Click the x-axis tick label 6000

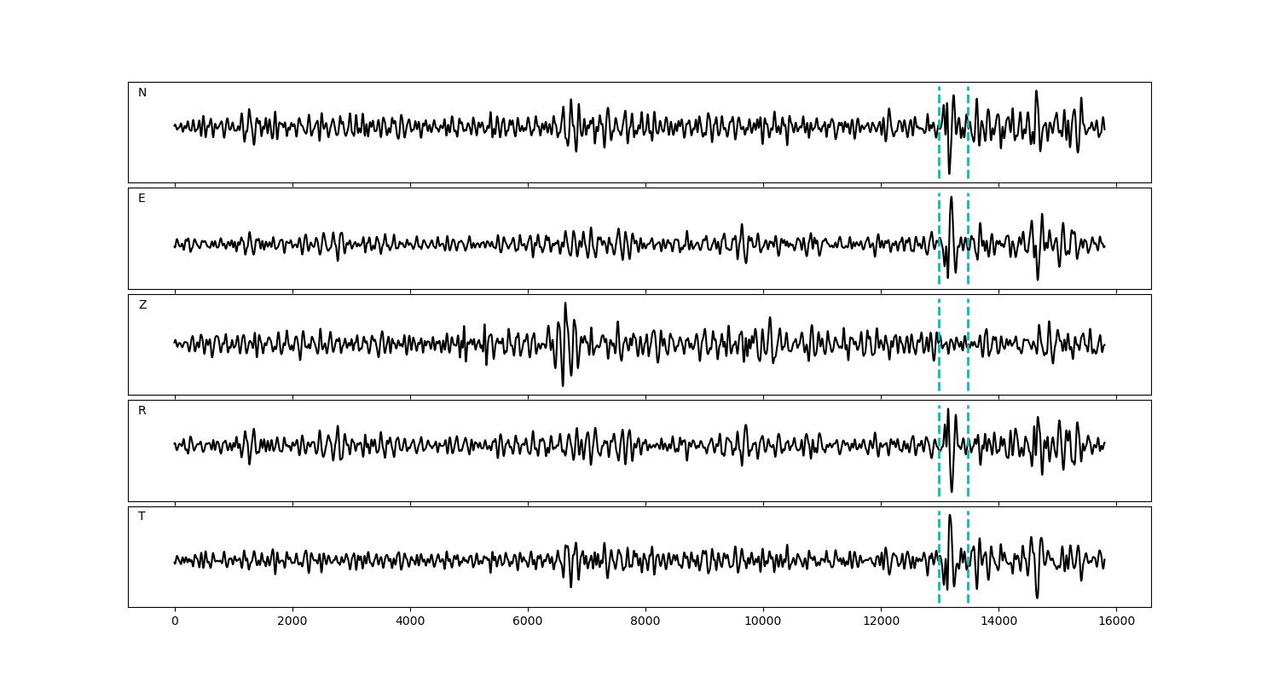528,622
